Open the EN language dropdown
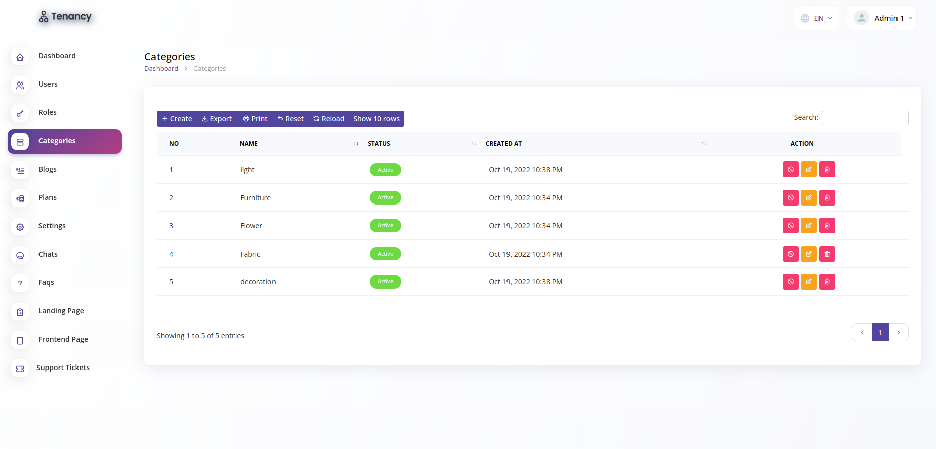 pos(816,18)
